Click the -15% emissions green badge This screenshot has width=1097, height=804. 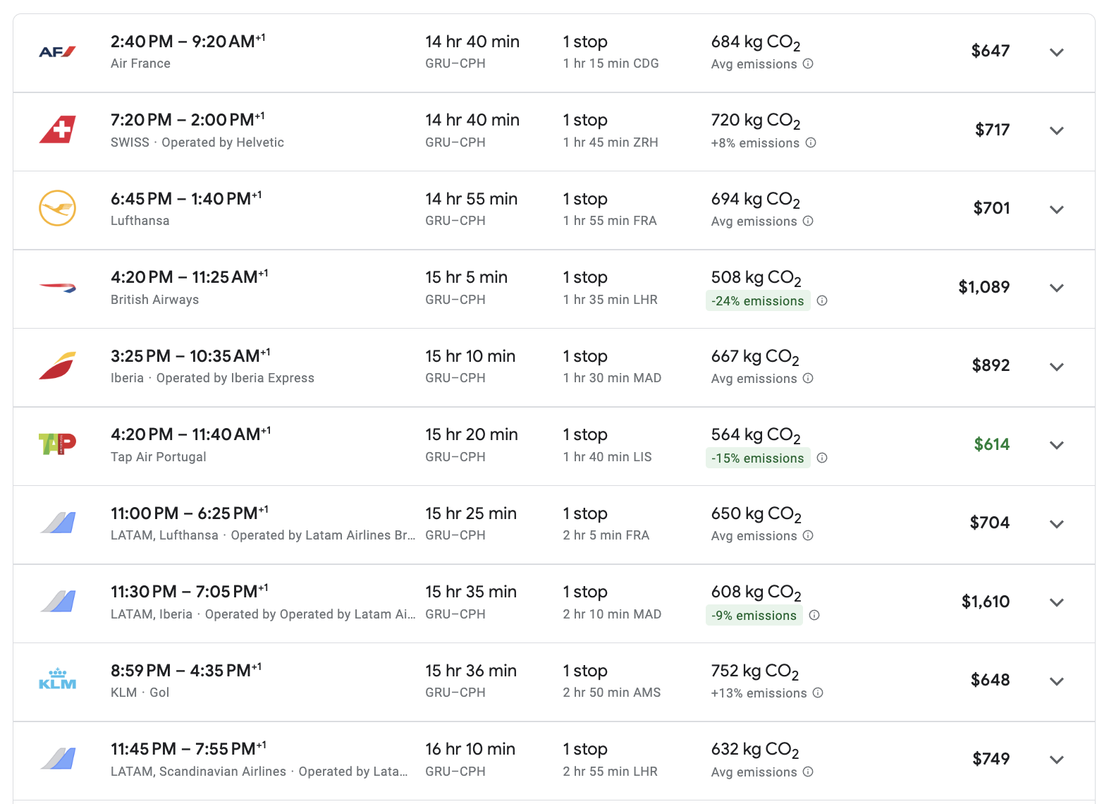coord(757,458)
